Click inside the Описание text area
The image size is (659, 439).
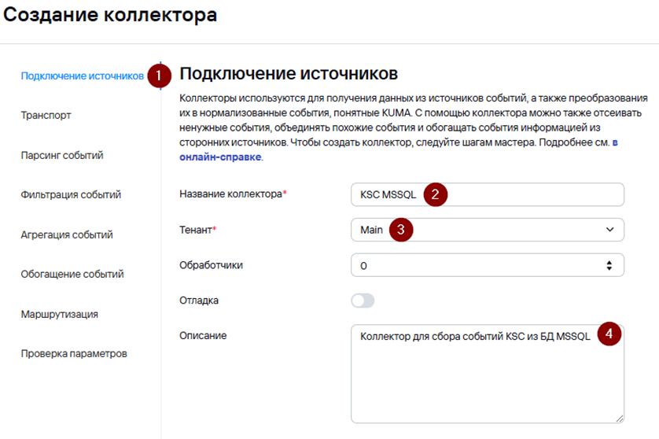coord(488,374)
